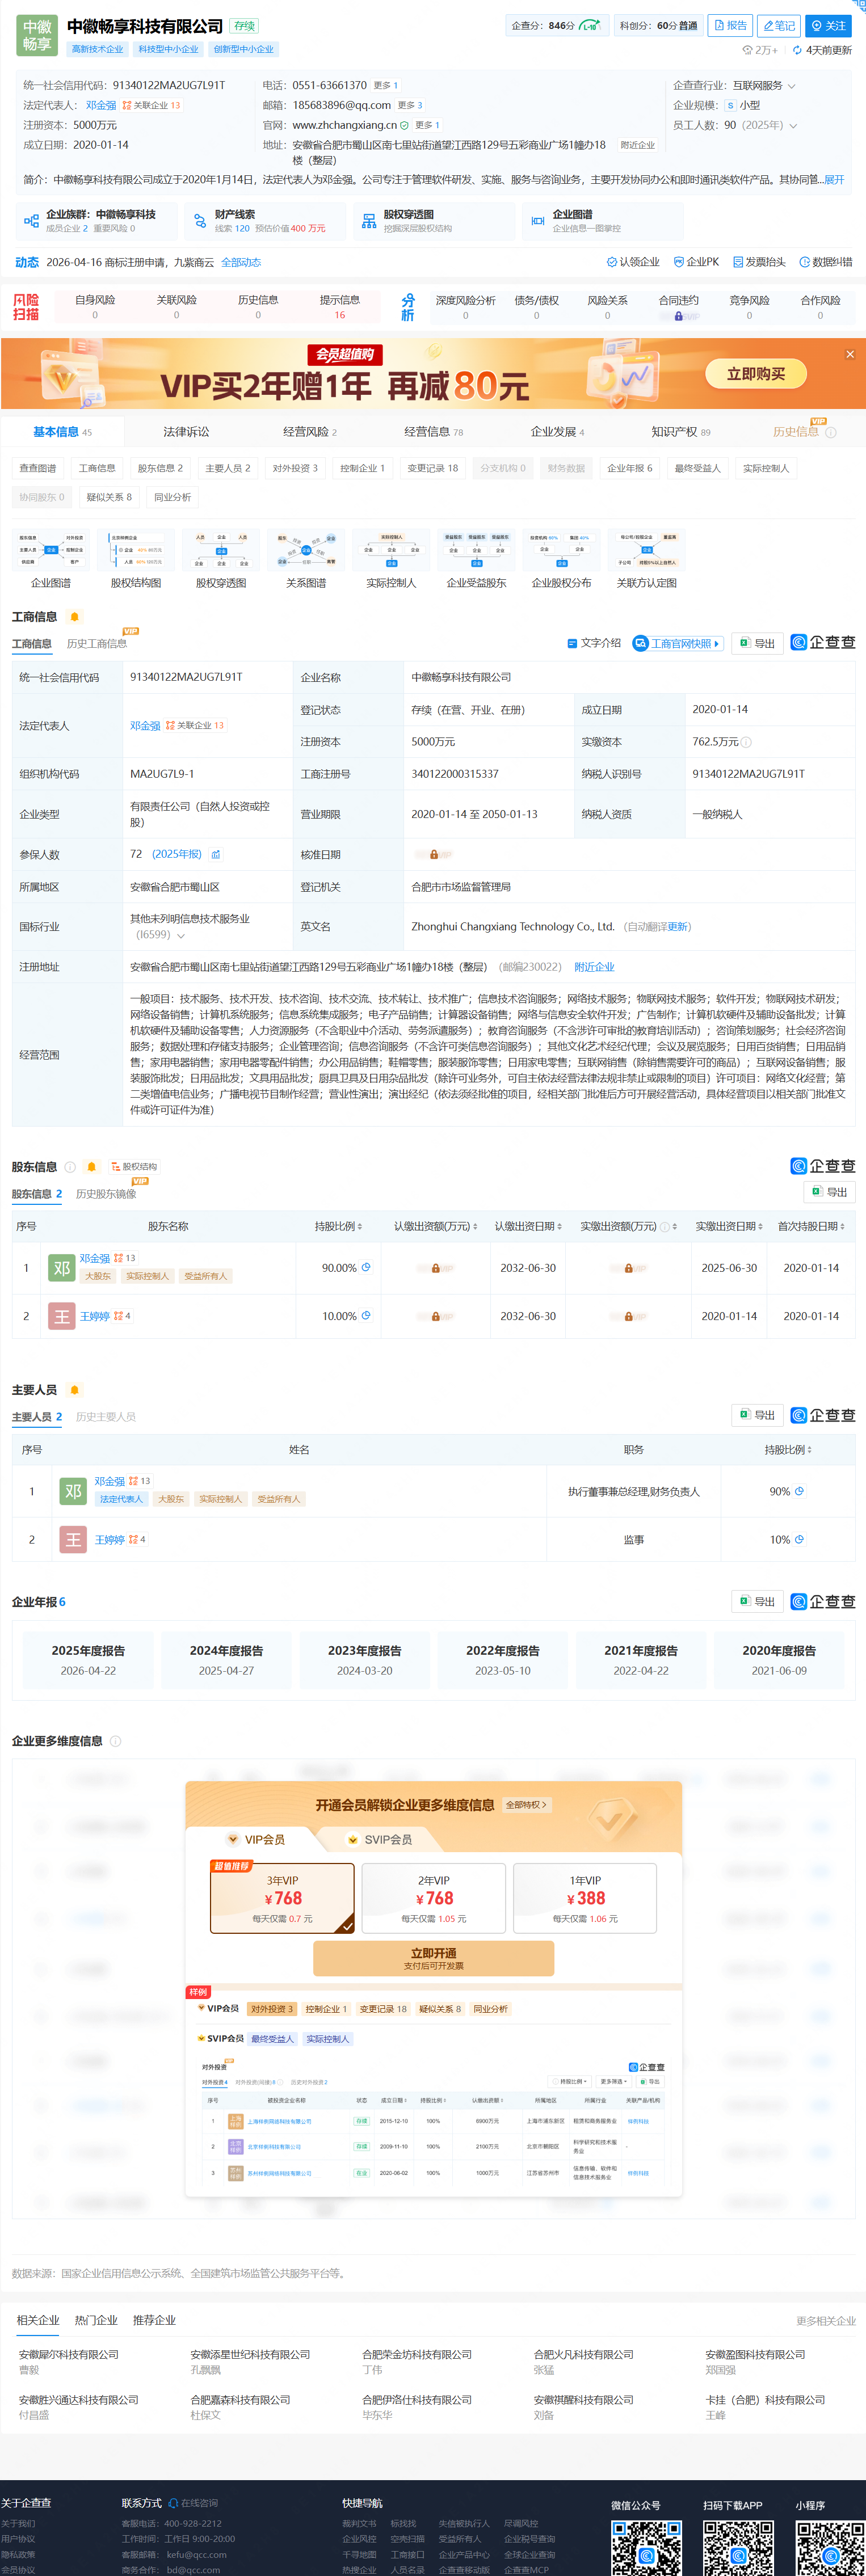Click the pie icon beside 90.00% shareholding
866x2576 pixels.
pos(366,1267)
